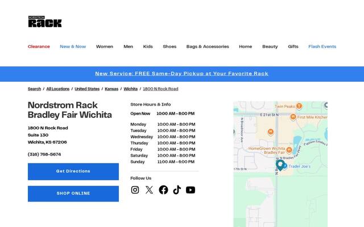
Task: Click the E 21st St N label on map
Action: pos(269,115)
